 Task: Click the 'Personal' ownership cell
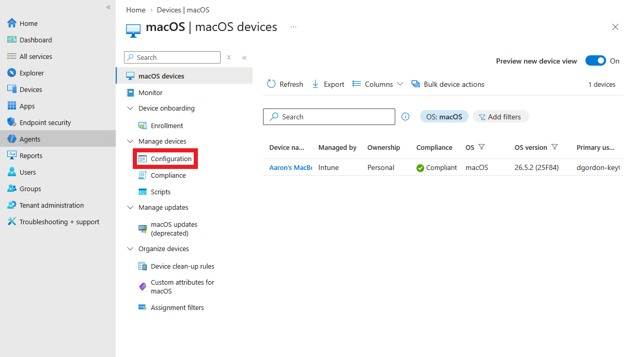coord(381,167)
